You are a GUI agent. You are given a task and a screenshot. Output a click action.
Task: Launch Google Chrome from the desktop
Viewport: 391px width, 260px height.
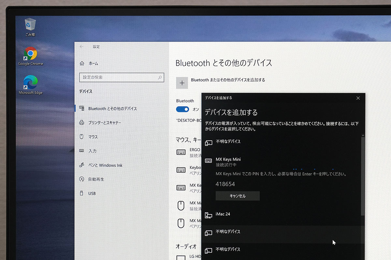coord(30,56)
